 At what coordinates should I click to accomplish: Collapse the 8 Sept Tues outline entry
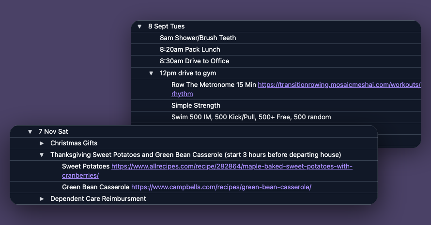point(139,27)
